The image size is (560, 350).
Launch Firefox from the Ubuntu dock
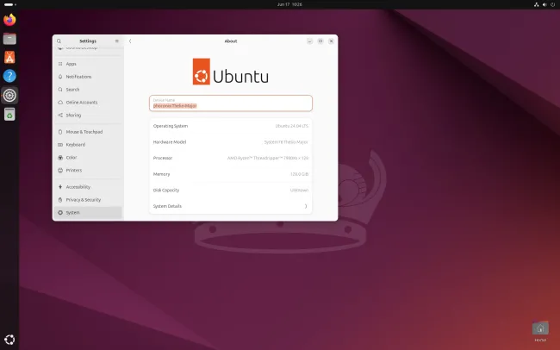click(x=9, y=20)
